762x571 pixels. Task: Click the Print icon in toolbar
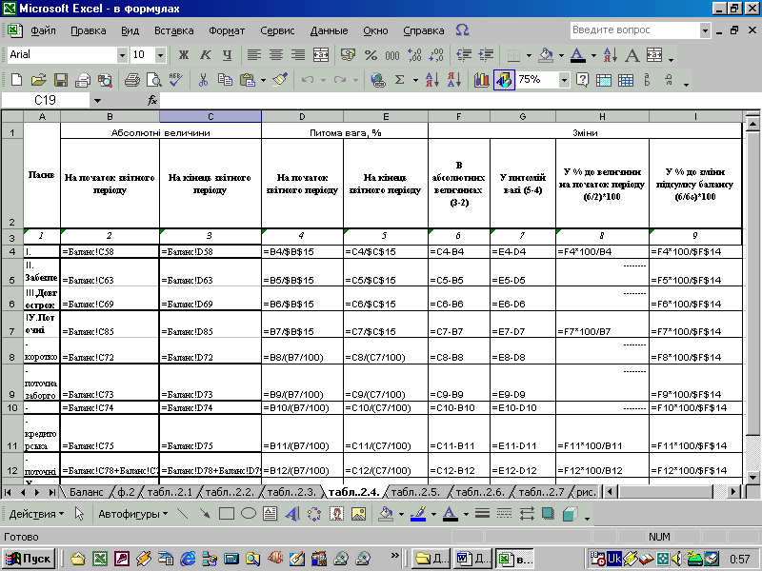pyautogui.click(x=131, y=80)
